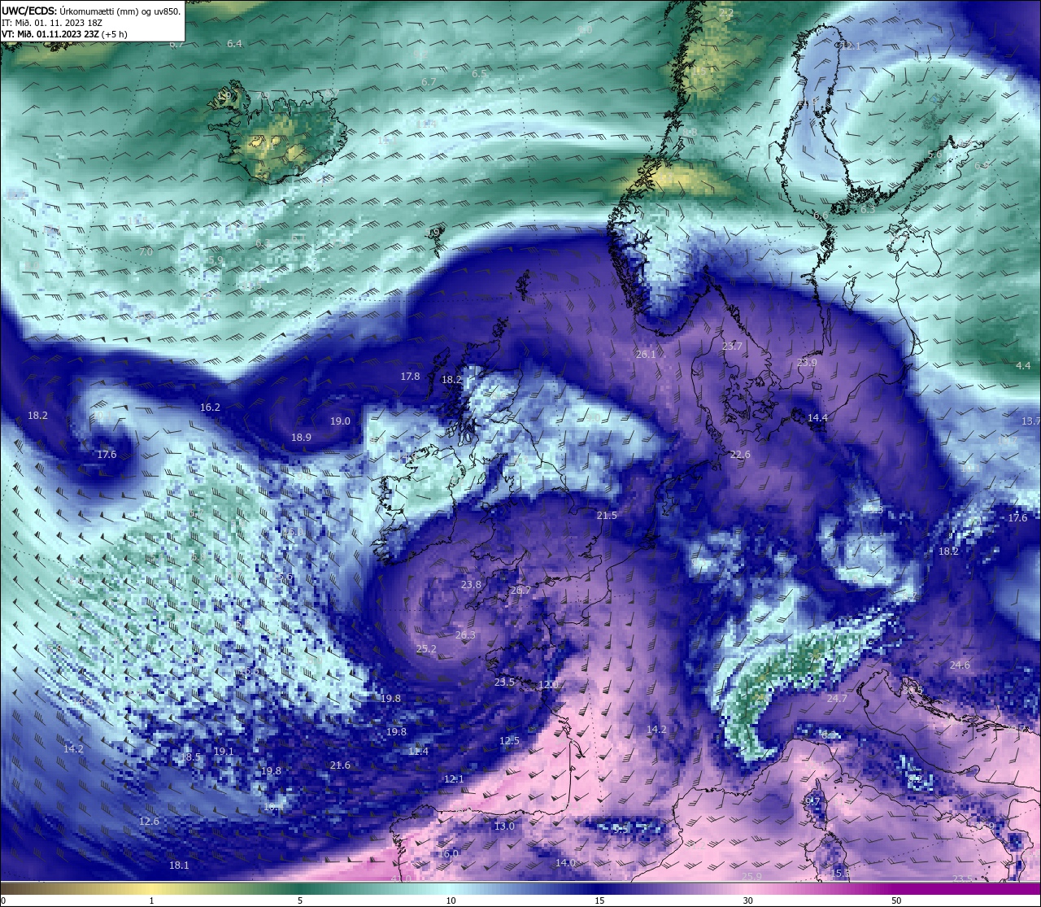Click the 14.4 value label
Image resolution: width=1041 pixels, height=907 pixels.
pos(817,417)
